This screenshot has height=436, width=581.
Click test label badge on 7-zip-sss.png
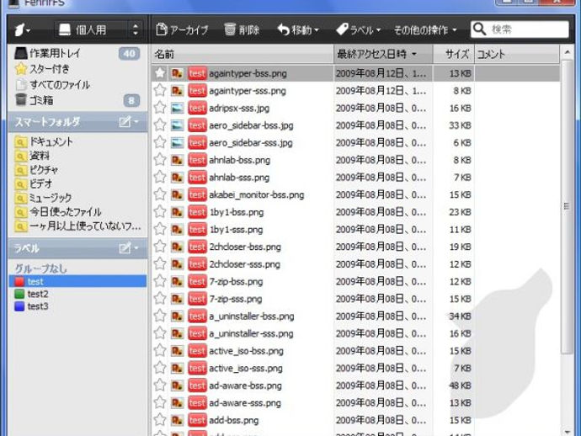tap(197, 299)
